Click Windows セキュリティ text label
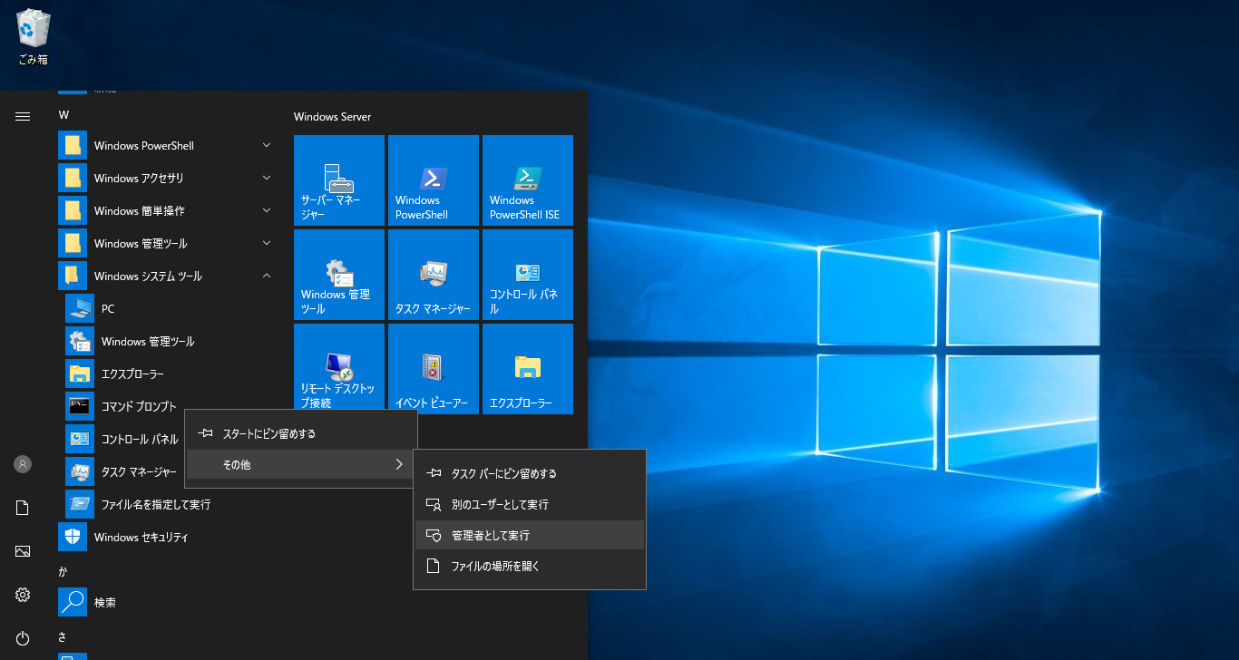 click(141, 538)
